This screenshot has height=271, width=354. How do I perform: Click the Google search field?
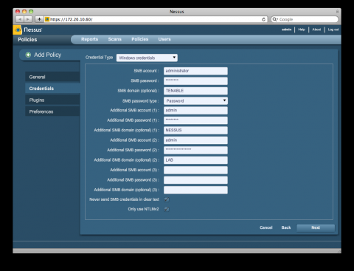305,19
